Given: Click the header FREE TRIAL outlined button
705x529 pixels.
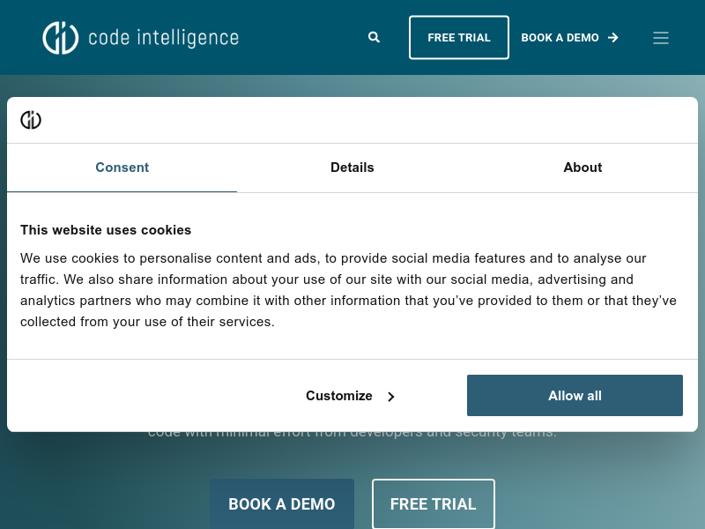Looking at the screenshot, I should (459, 38).
